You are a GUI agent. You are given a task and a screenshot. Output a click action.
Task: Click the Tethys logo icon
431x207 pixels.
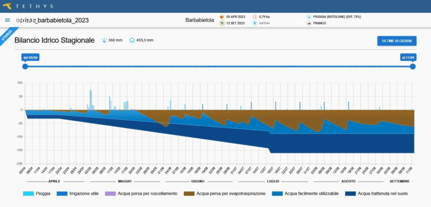pyautogui.click(x=7, y=6)
